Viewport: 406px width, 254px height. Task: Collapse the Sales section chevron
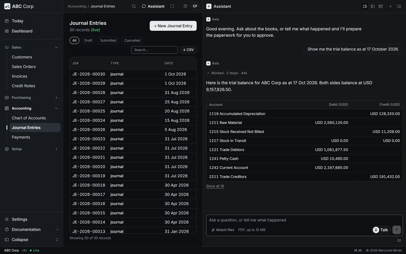pos(56,47)
